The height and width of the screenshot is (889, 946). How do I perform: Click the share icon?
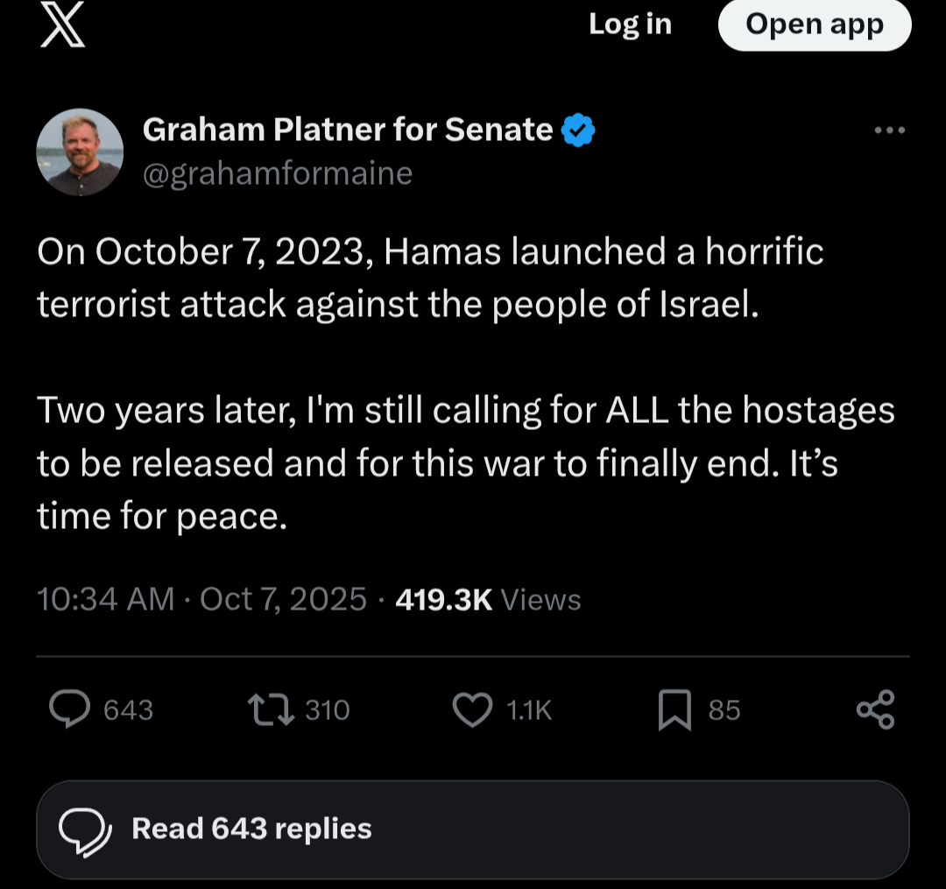click(x=875, y=709)
